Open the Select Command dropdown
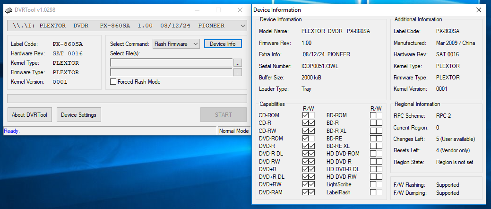491x209 pixels. point(176,44)
